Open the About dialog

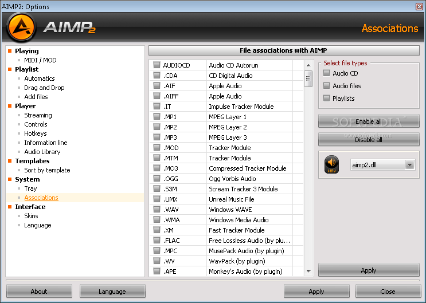point(39,292)
